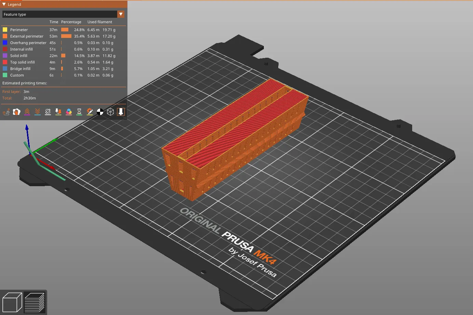This screenshot has height=315, width=473.
Task: Hide Solid infill feature row
Action: pos(64,56)
